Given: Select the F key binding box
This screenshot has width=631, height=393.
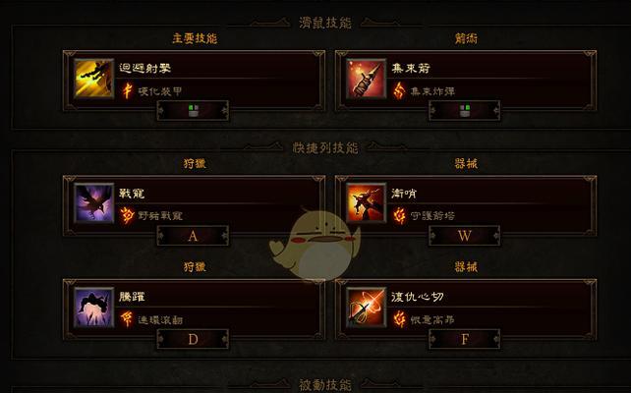Looking at the screenshot, I should [465, 340].
